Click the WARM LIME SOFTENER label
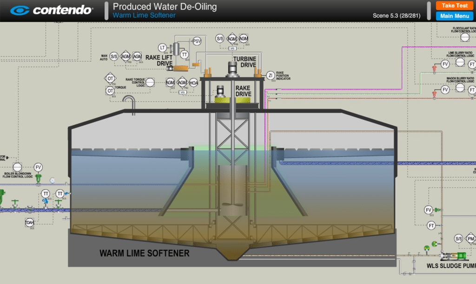This screenshot has width=476, height=284. click(145, 253)
